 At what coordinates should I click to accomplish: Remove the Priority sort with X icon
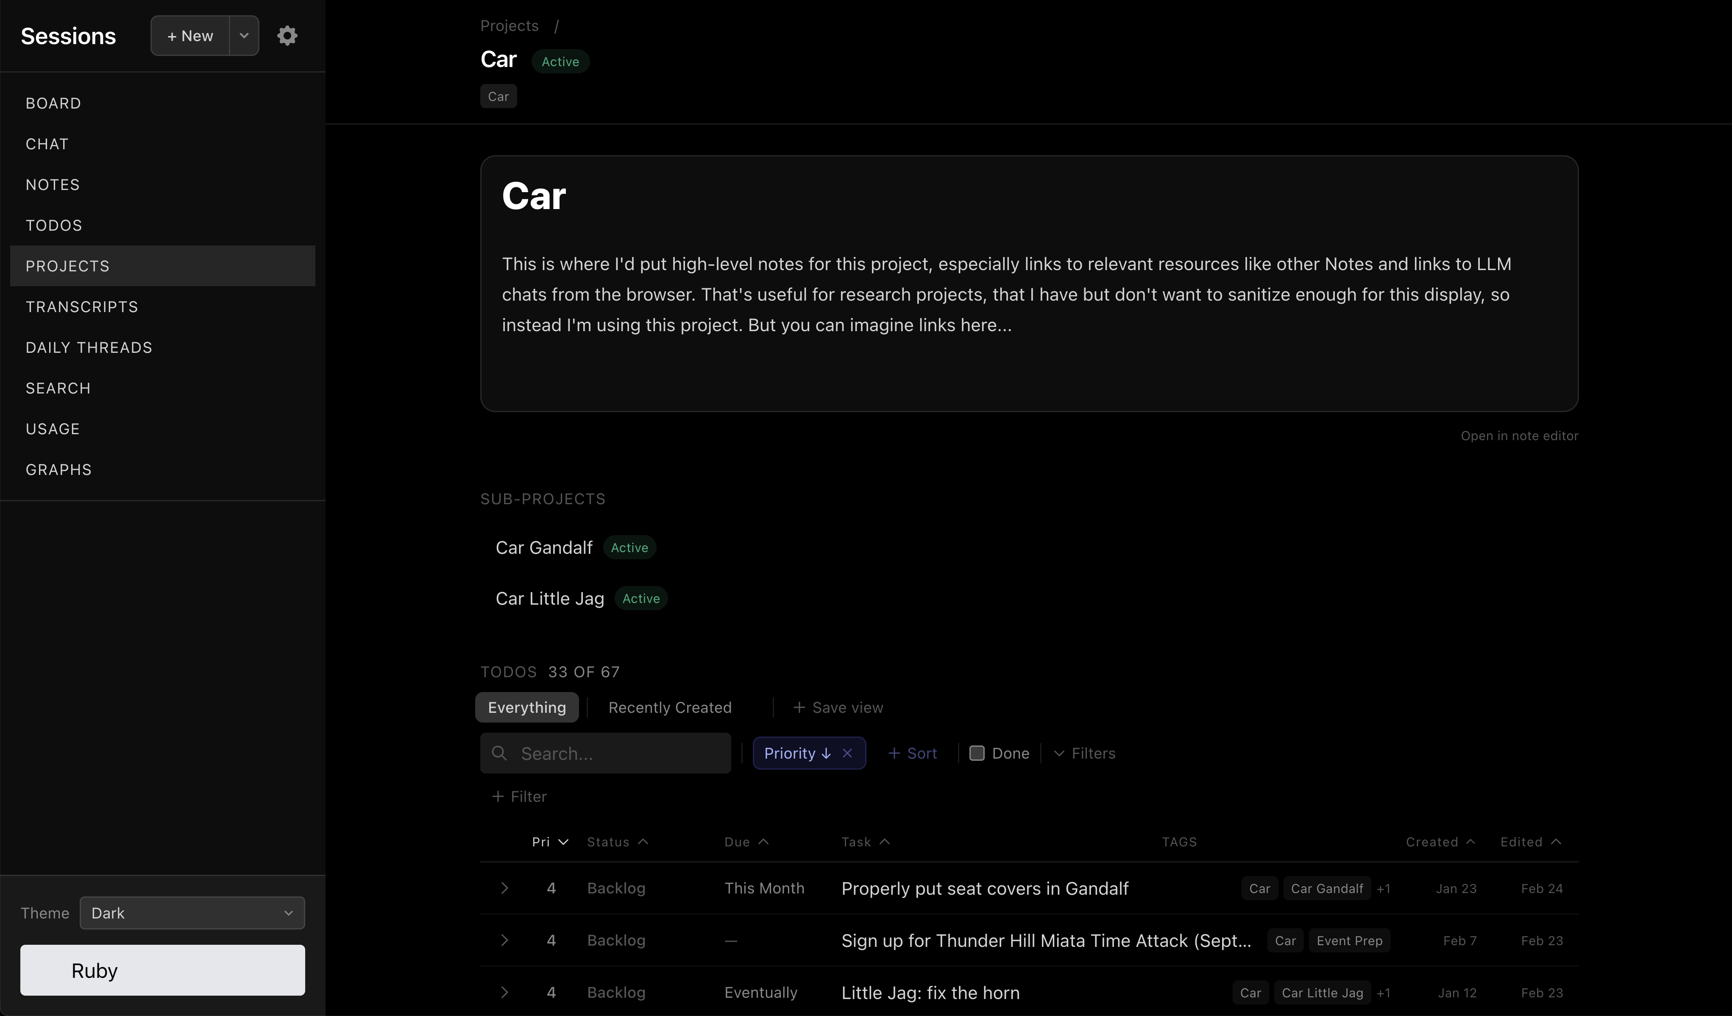pos(847,754)
